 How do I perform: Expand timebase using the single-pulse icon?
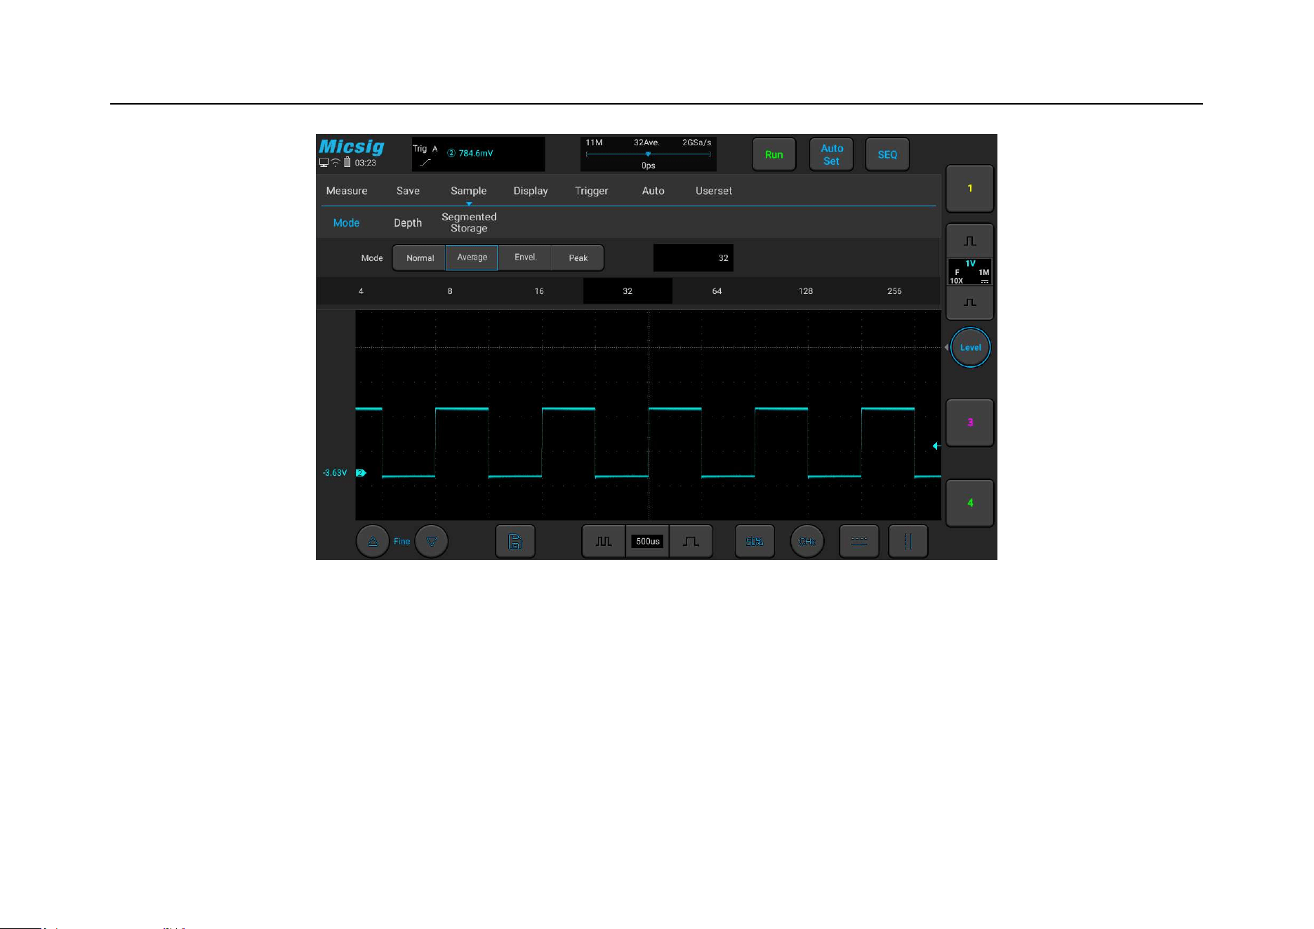click(691, 541)
